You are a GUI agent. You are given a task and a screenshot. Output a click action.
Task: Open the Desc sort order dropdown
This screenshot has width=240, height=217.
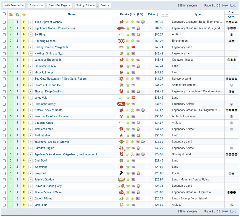[105, 5]
